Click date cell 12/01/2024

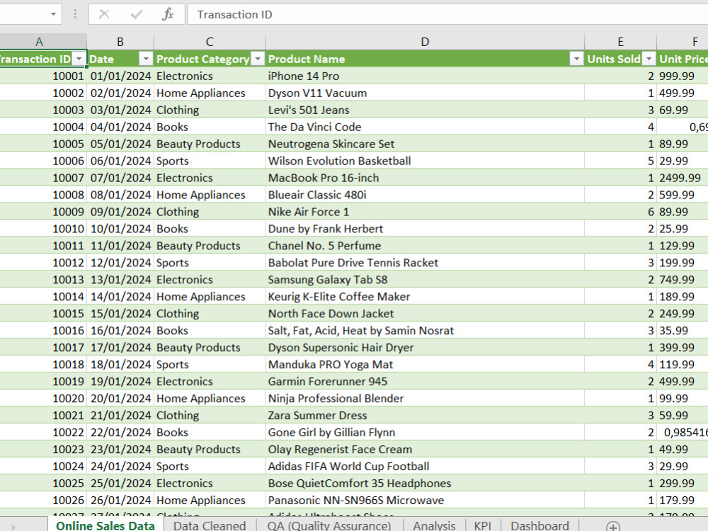pyautogui.click(x=120, y=263)
